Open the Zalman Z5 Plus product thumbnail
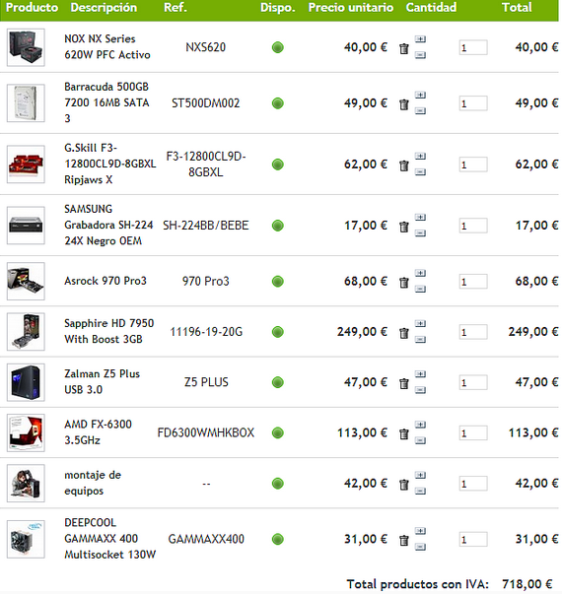Screen dimensions: 562x594 (26, 382)
